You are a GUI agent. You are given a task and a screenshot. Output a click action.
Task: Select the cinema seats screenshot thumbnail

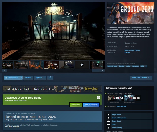67,65
